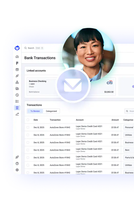Click the Linked accounts heading
Viewport: 134px width, 218px height.
[36, 71]
